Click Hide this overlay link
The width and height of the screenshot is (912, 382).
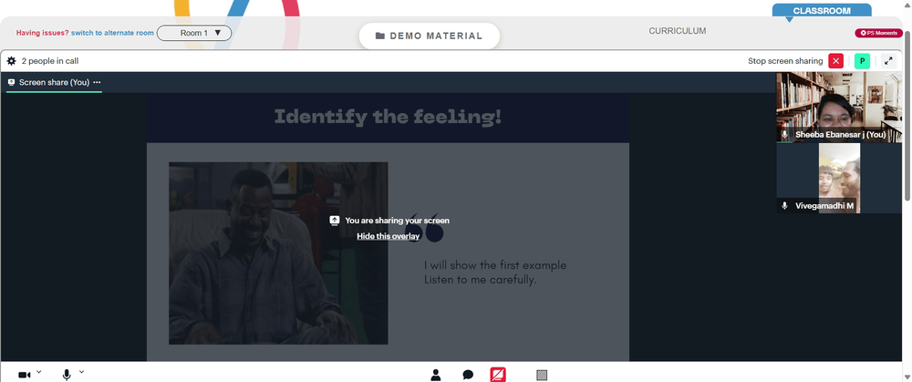coord(388,236)
